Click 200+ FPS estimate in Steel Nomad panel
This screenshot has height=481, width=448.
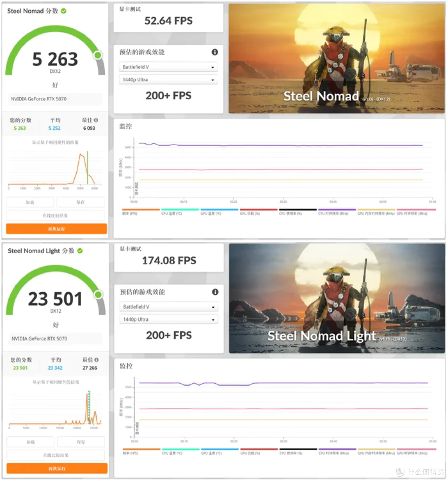point(168,96)
